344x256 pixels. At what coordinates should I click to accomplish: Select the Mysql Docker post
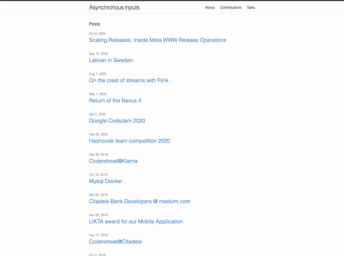pyautogui.click(x=105, y=181)
